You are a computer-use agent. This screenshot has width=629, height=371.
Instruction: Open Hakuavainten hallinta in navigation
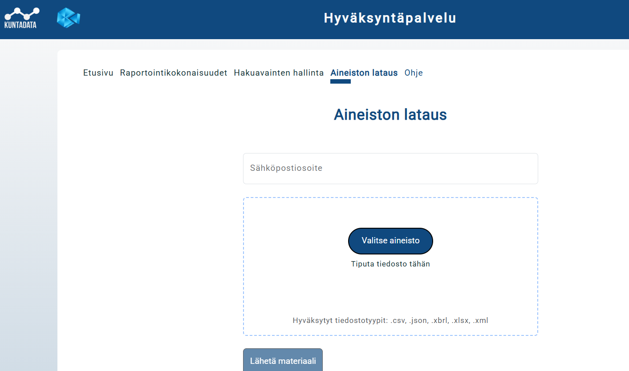[279, 73]
